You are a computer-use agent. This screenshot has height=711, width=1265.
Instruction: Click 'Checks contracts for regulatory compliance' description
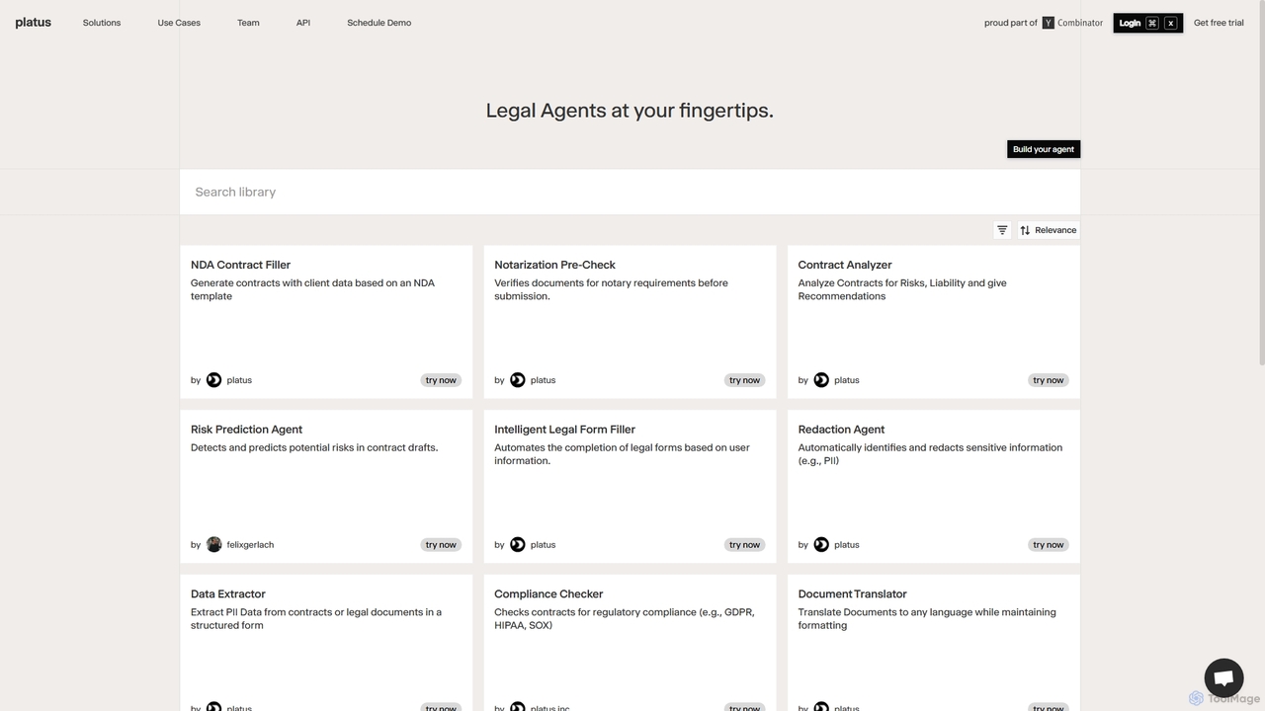pyautogui.click(x=625, y=618)
